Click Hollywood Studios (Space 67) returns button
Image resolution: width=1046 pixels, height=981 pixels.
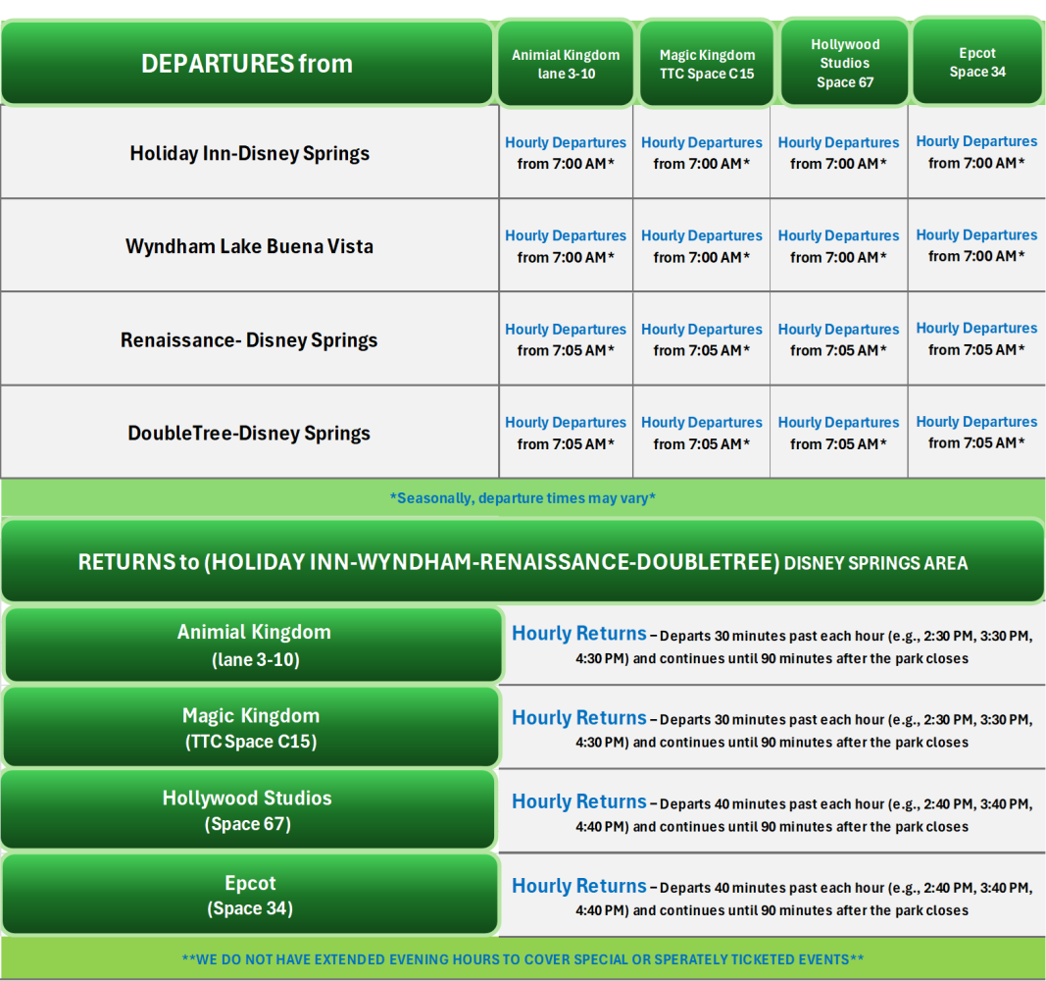[247, 810]
